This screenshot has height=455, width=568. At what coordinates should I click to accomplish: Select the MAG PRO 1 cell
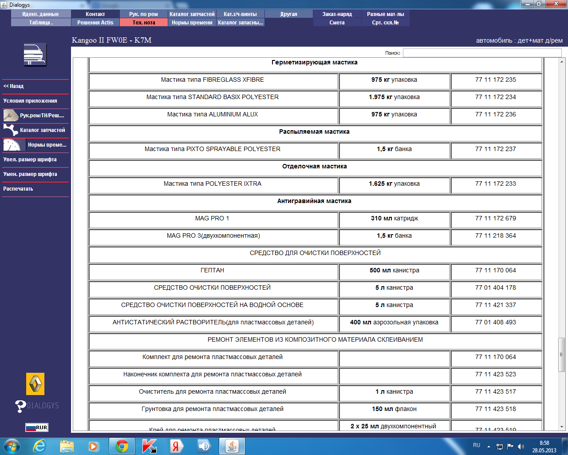213,220
